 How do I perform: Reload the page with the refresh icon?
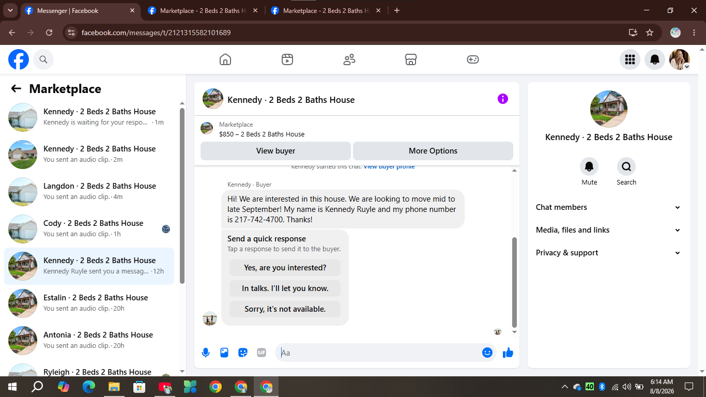[49, 33]
